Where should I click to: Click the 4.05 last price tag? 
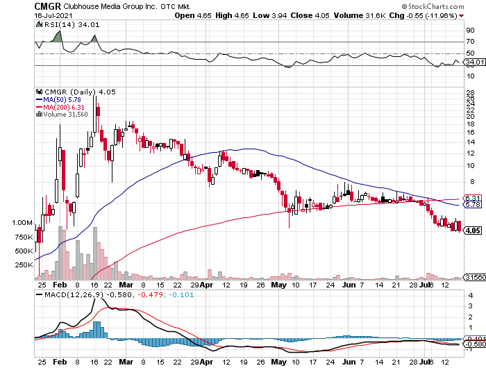coord(474,231)
